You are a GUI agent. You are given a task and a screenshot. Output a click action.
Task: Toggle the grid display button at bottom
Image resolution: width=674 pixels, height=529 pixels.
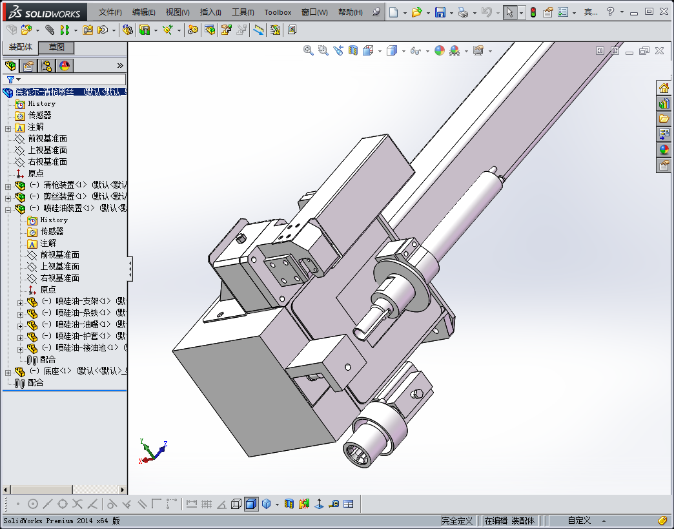207,504
